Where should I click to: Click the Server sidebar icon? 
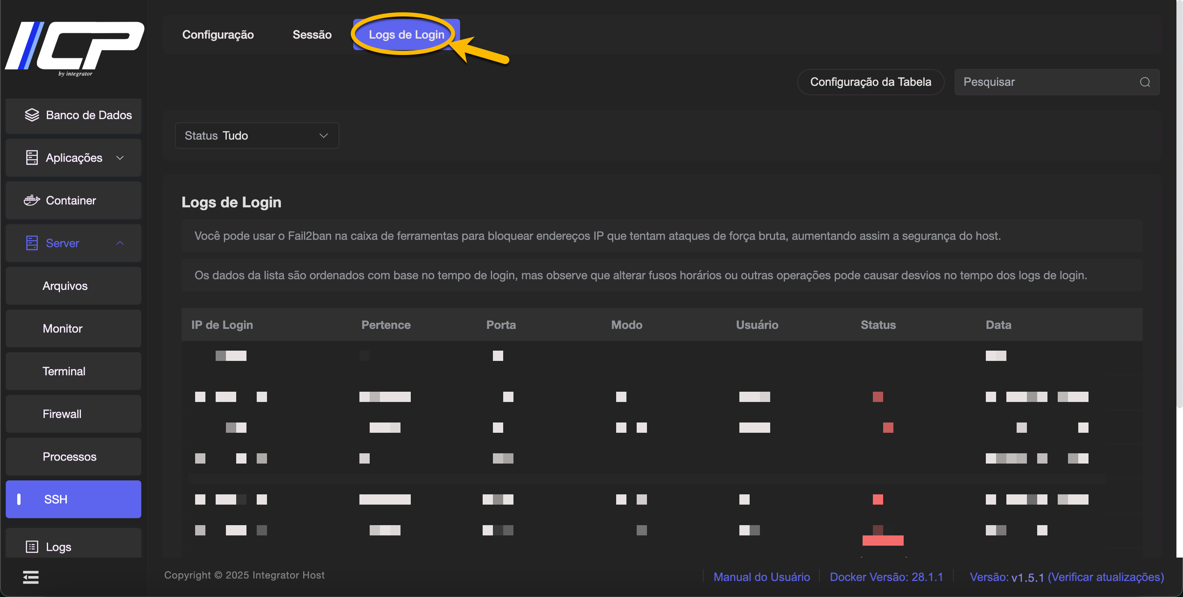tap(32, 243)
